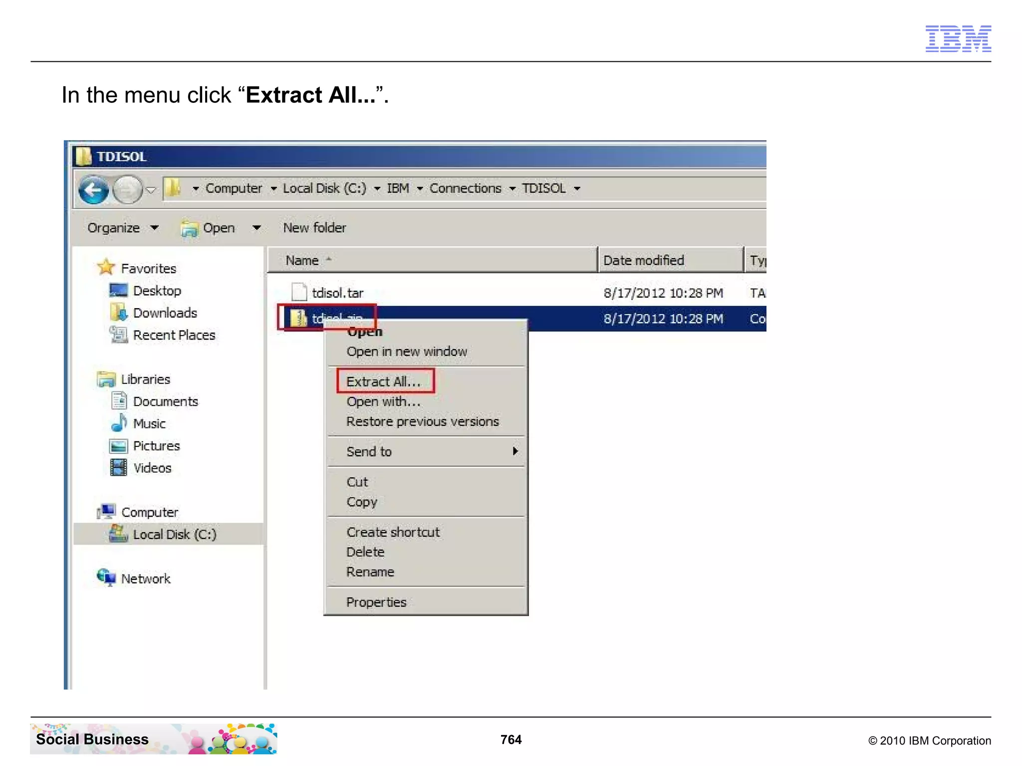The image size is (1022, 766).
Task: Click the Favorites star icon
Action: click(106, 267)
